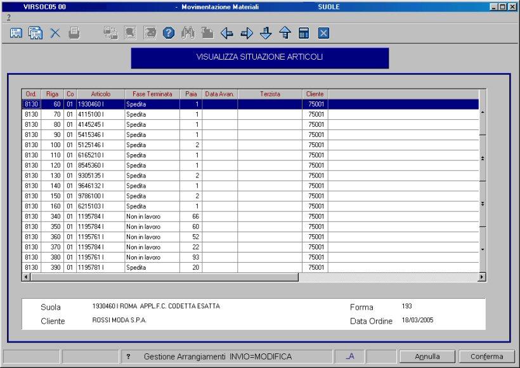
Task: Select article cell '6165210 I'
Action: coord(100,155)
